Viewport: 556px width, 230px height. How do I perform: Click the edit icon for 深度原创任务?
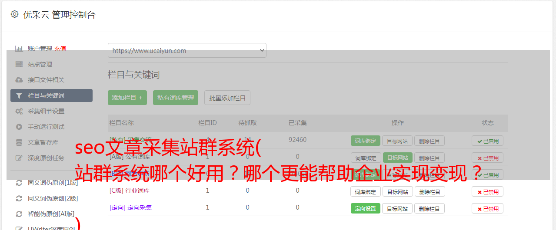19,158
